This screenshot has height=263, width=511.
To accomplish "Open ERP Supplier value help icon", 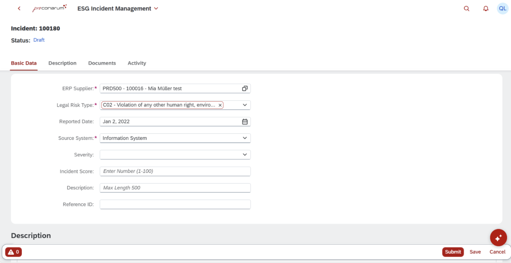I will [245, 89].
